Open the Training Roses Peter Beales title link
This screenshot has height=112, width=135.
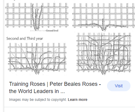point(55,88)
